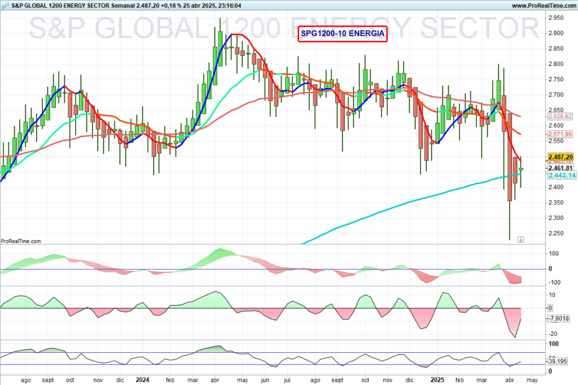Click the 'Semanal' timeframe in the title
Viewport: 578px width, 385px height.
tap(122, 6)
